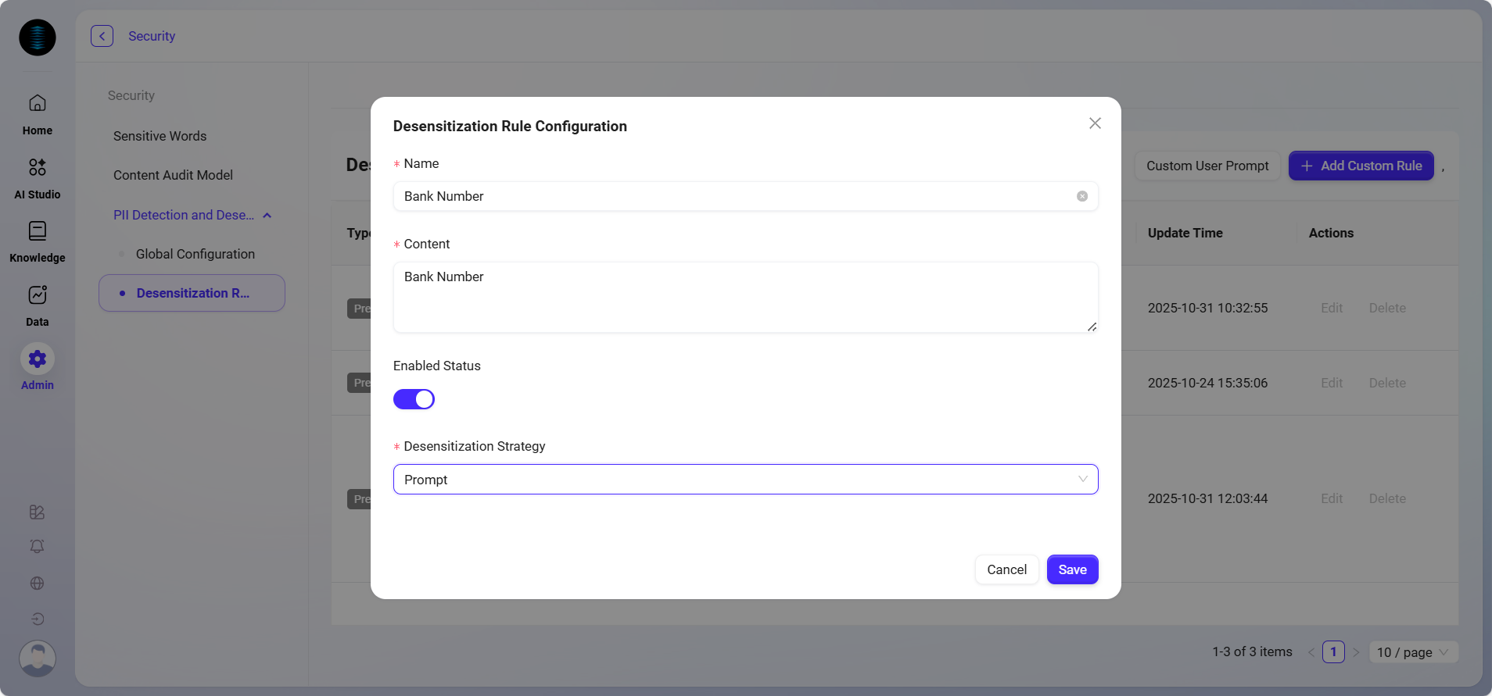Click the notification bell icon
This screenshot has height=696, width=1492.
[x=37, y=547]
